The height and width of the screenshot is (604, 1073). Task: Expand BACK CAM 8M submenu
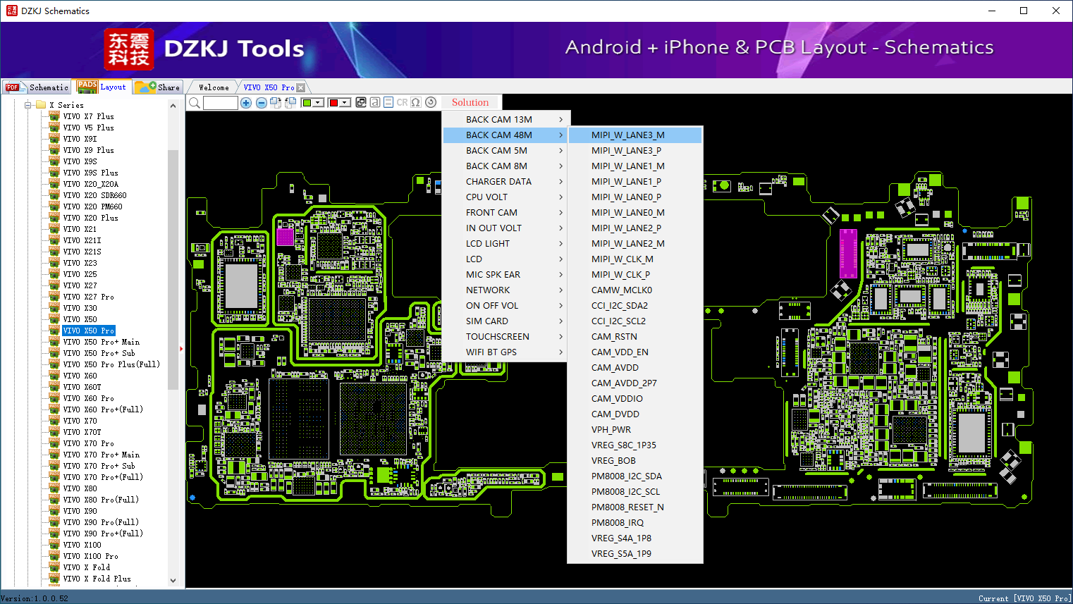point(505,166)
